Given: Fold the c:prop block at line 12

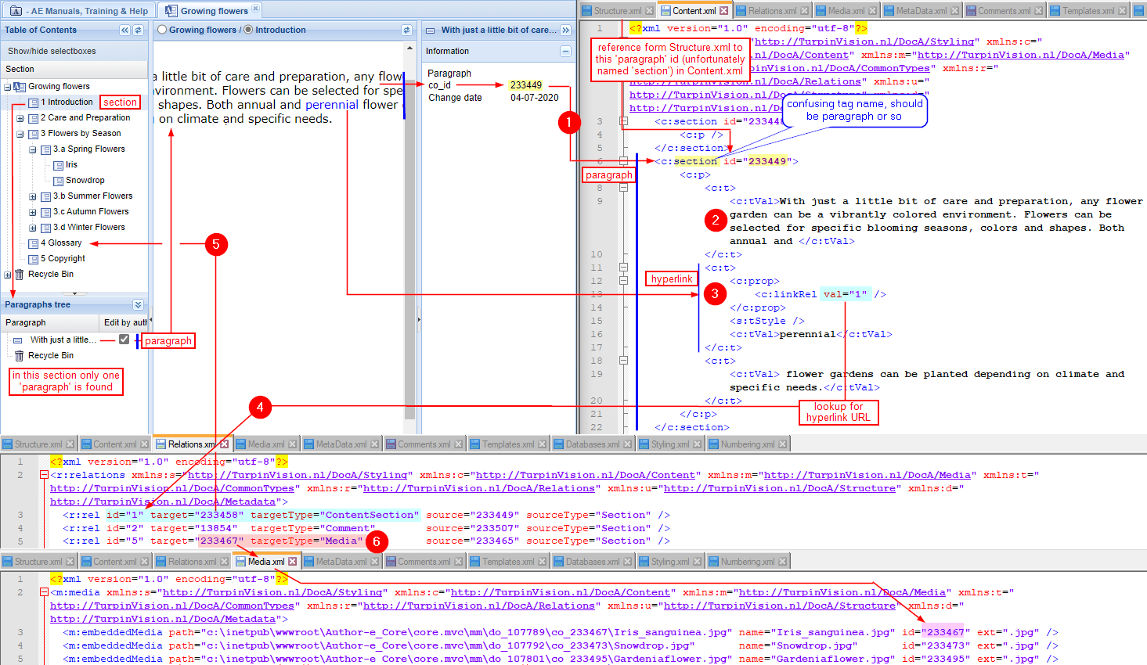Looking at the screenshot, I should click(x=623, y=281).
